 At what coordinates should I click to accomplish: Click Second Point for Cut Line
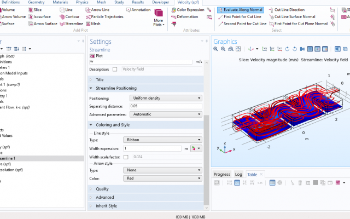click(x=242, y=24)
